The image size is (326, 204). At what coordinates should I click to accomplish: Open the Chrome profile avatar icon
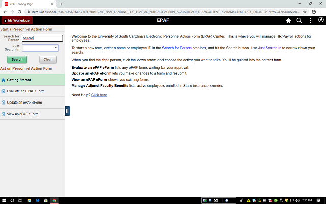point(314,12)
